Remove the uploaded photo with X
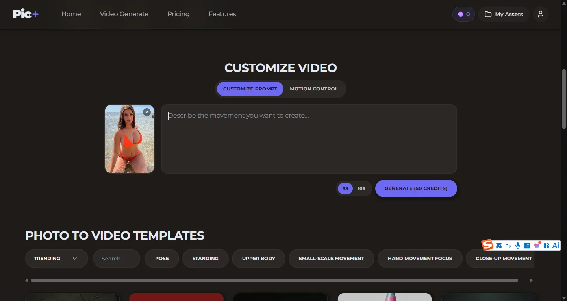This screenshot has width=567, height=301. (147, 112)
